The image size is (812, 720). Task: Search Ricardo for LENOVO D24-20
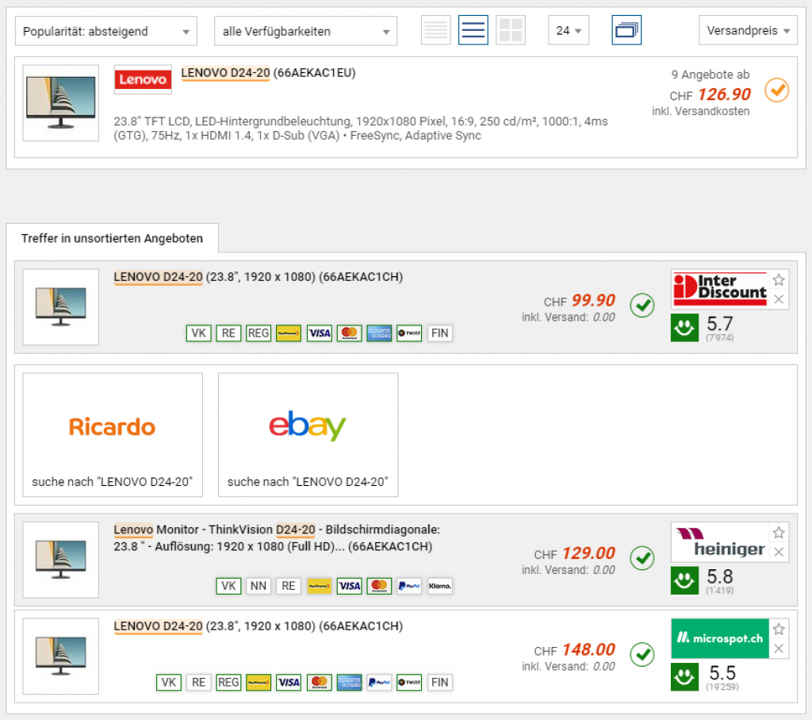click(x=113, y=435)
